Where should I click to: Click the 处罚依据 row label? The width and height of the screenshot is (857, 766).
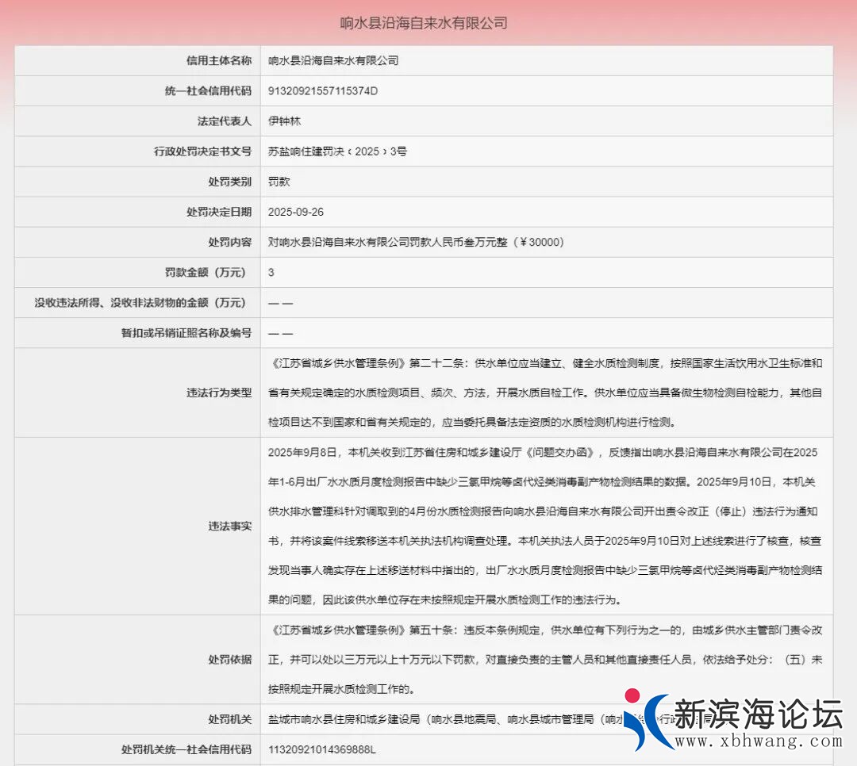230,659
